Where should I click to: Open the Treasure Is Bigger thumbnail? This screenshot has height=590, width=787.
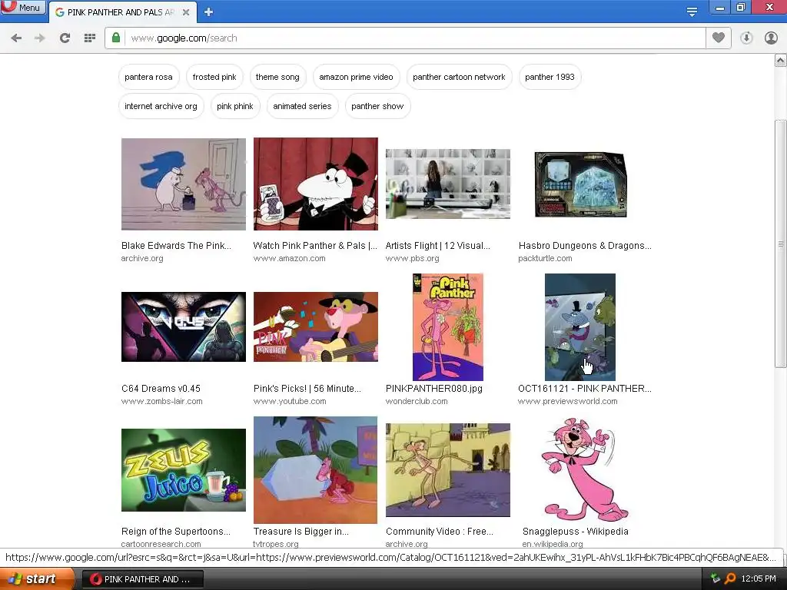coord(315,470)
